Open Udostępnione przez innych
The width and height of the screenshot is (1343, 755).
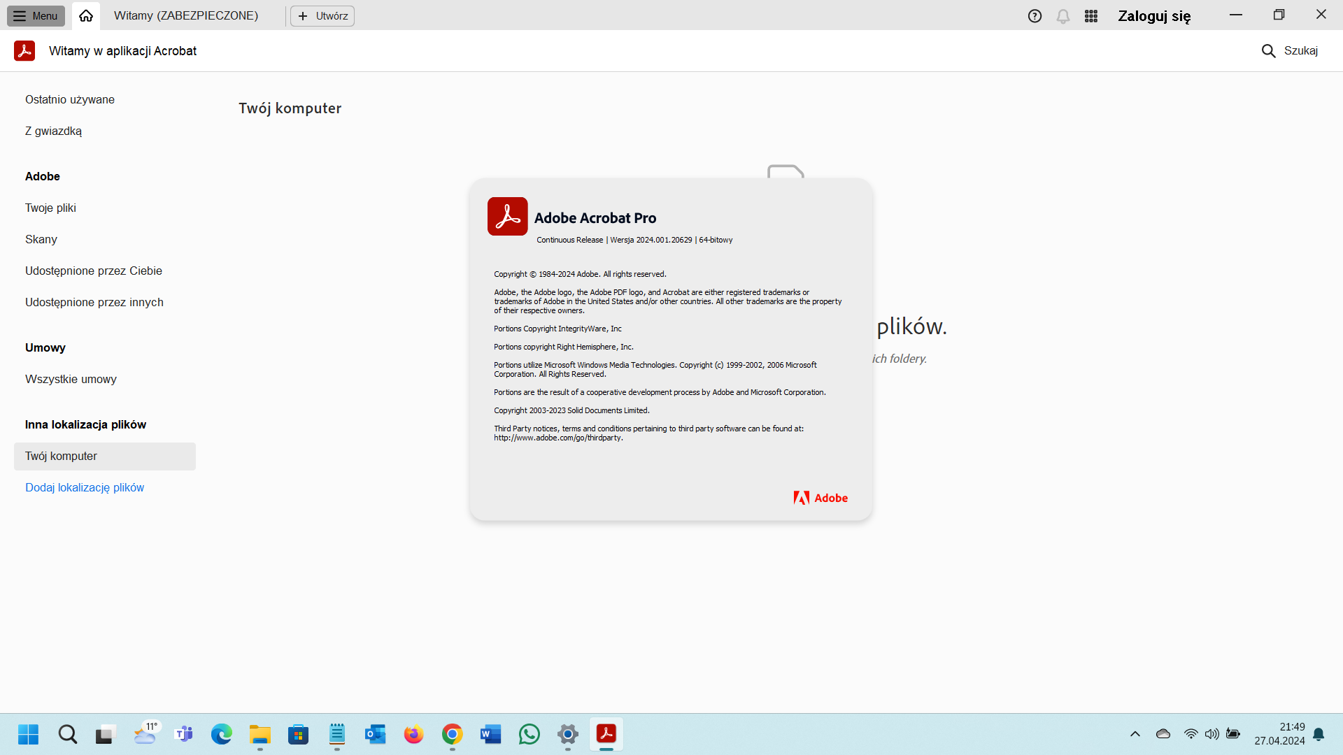tap(94, 302)
